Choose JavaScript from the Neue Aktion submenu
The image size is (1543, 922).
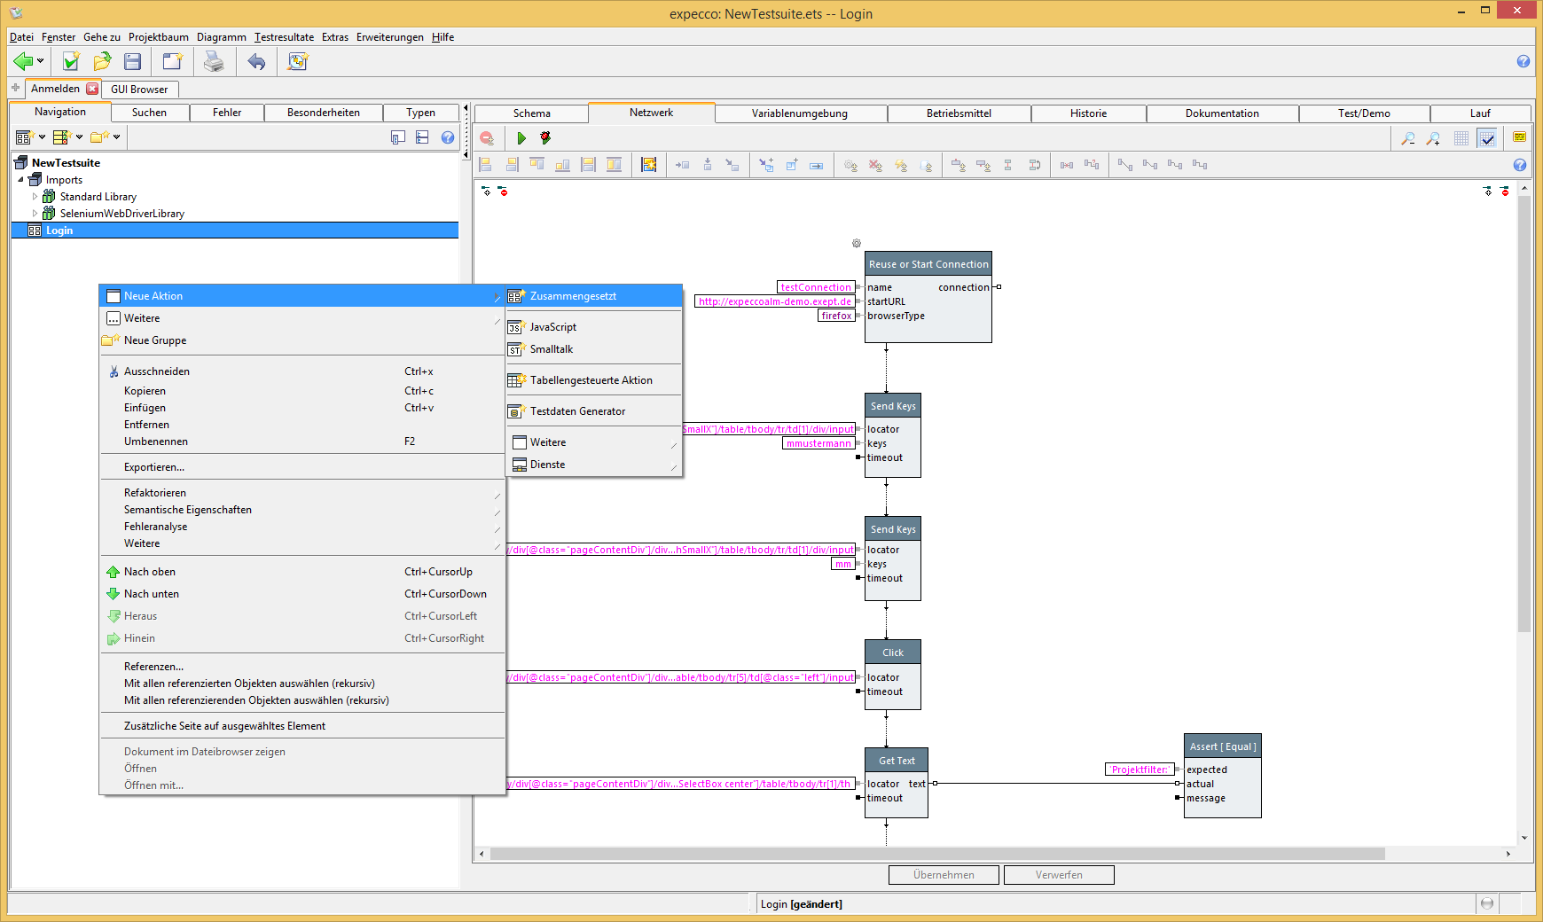click(x=553, y=327)
